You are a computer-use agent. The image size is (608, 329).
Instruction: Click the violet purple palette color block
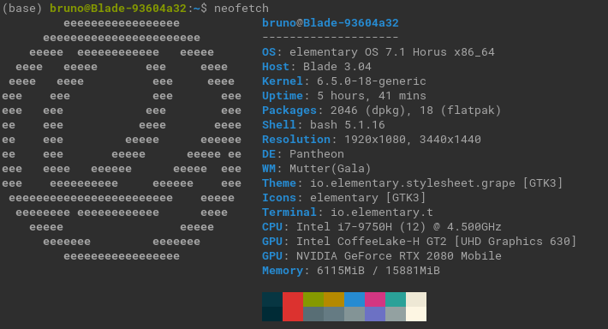375,314
